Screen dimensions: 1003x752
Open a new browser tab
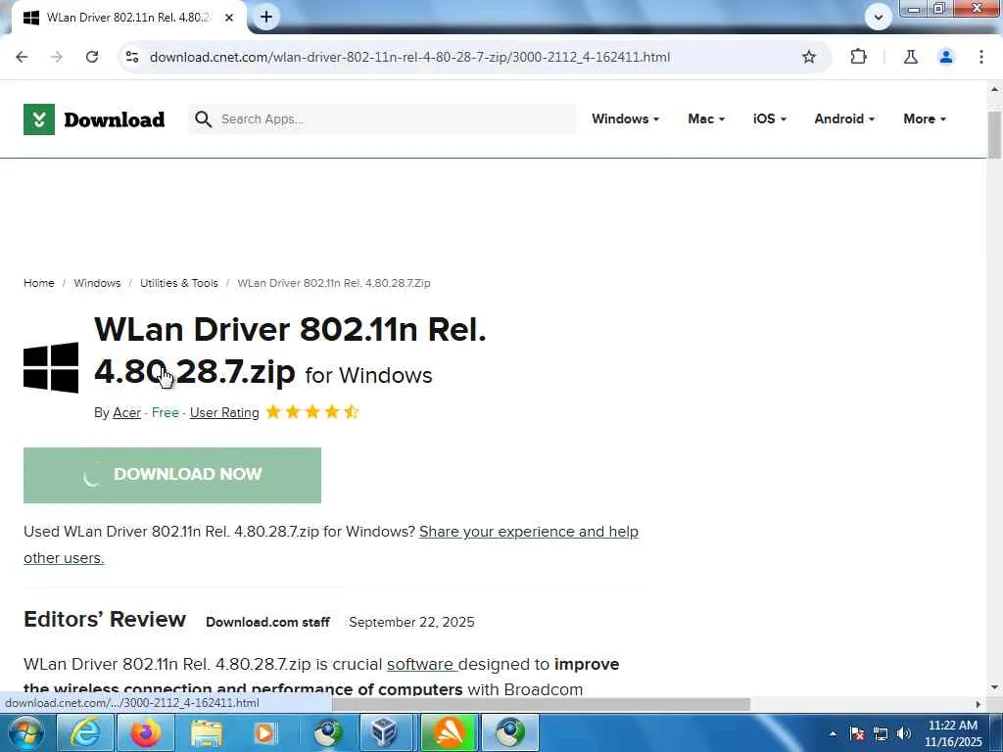[266, 18]
